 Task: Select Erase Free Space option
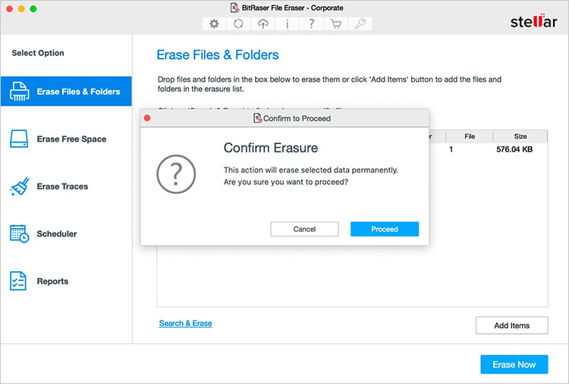point(66,139)
